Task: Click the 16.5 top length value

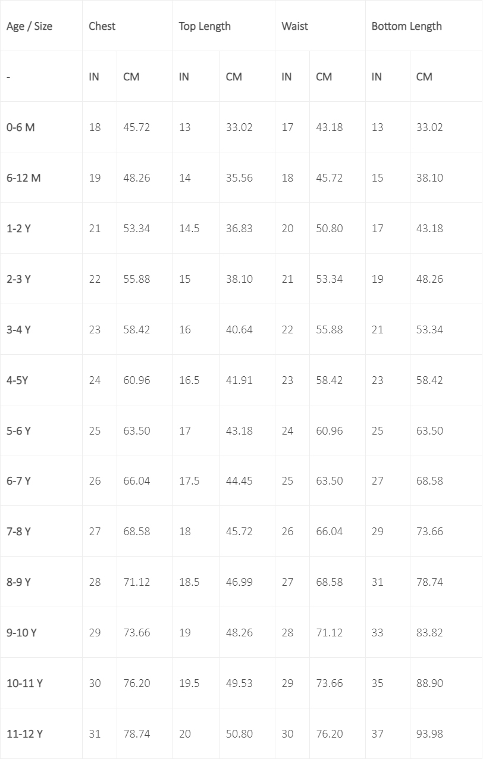Action: [x=189, y=380]
